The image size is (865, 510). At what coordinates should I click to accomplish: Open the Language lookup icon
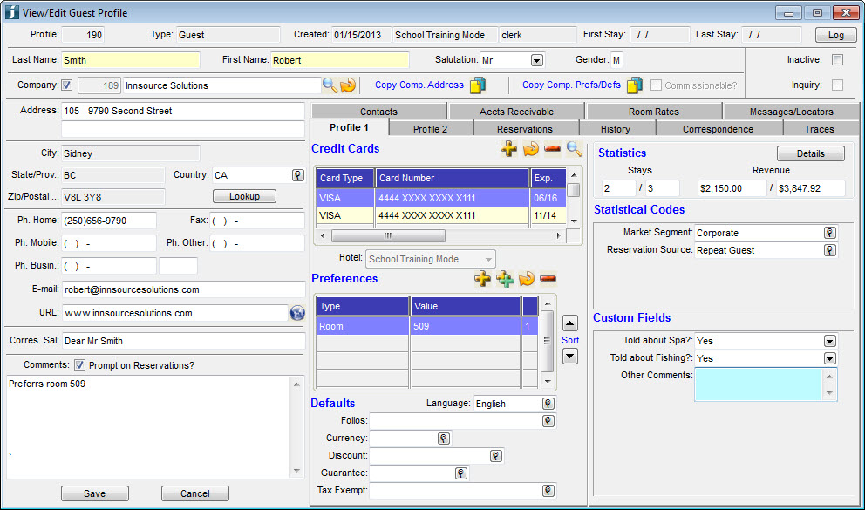[548, 404]
